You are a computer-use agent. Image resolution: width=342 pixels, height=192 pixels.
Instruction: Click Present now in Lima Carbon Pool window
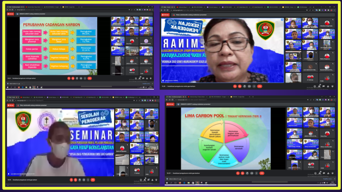(x=252, y=173)
